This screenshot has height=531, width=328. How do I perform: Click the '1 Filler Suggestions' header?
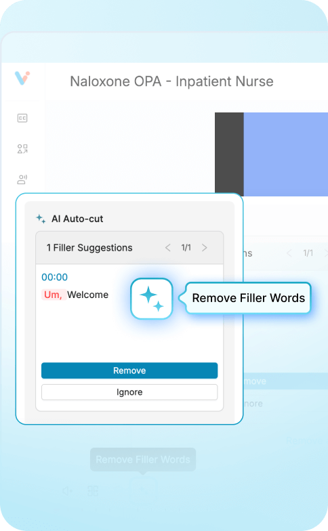(89, 248)
